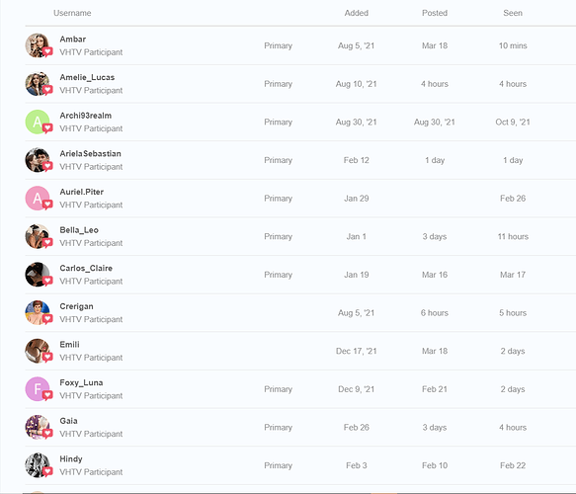This screenshot has height=494, width=576.
Task: Click the purple Foxy_Luna avatar icon
Action: point(38,389)
